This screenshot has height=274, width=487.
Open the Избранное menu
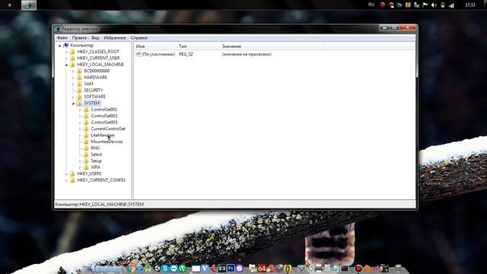coord(115,37)
